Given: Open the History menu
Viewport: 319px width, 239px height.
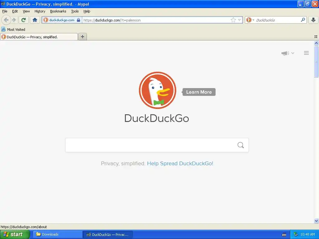Looking at the screenshot, I should point(40,11).
